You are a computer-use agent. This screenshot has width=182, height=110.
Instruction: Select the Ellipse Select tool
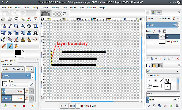10,19
